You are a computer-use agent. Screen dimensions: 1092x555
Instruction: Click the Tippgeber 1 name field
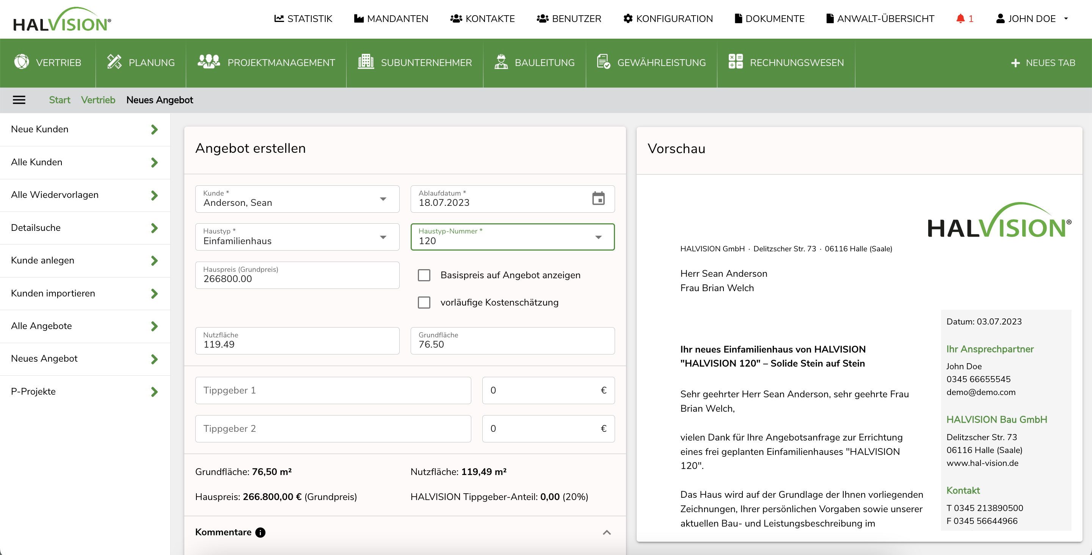pyautogui.click(x=333, y=390)
